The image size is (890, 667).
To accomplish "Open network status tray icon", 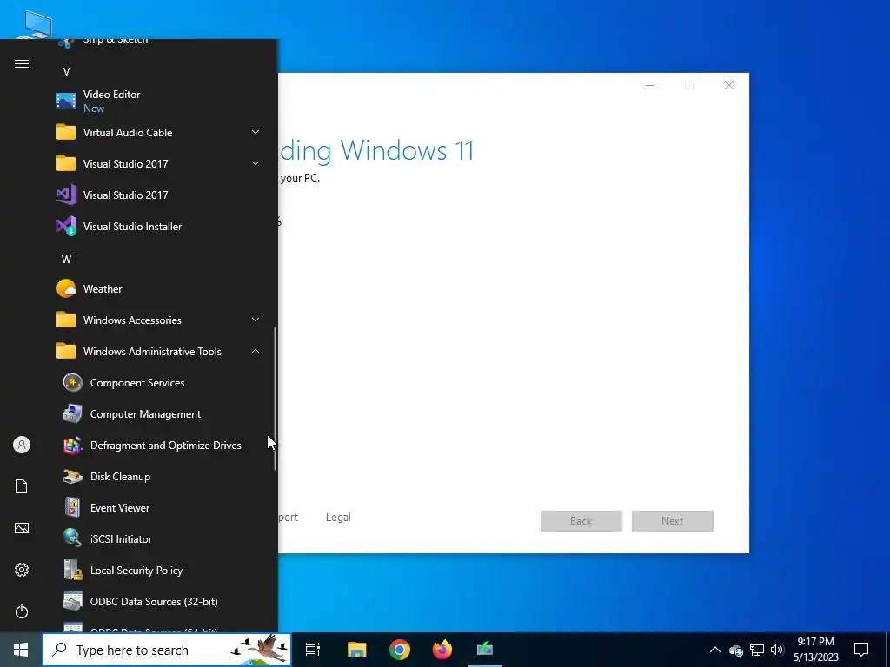I will 757,650.
